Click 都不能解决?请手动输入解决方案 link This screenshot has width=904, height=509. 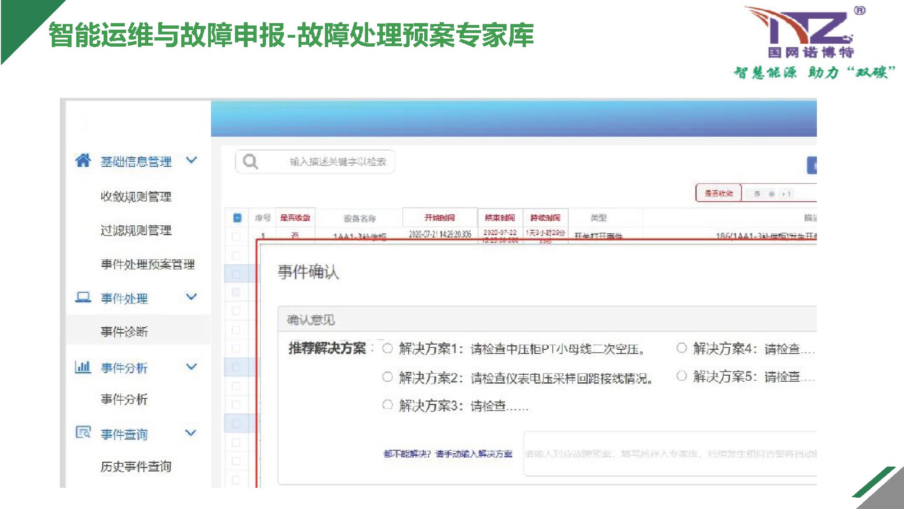[448, 454]
